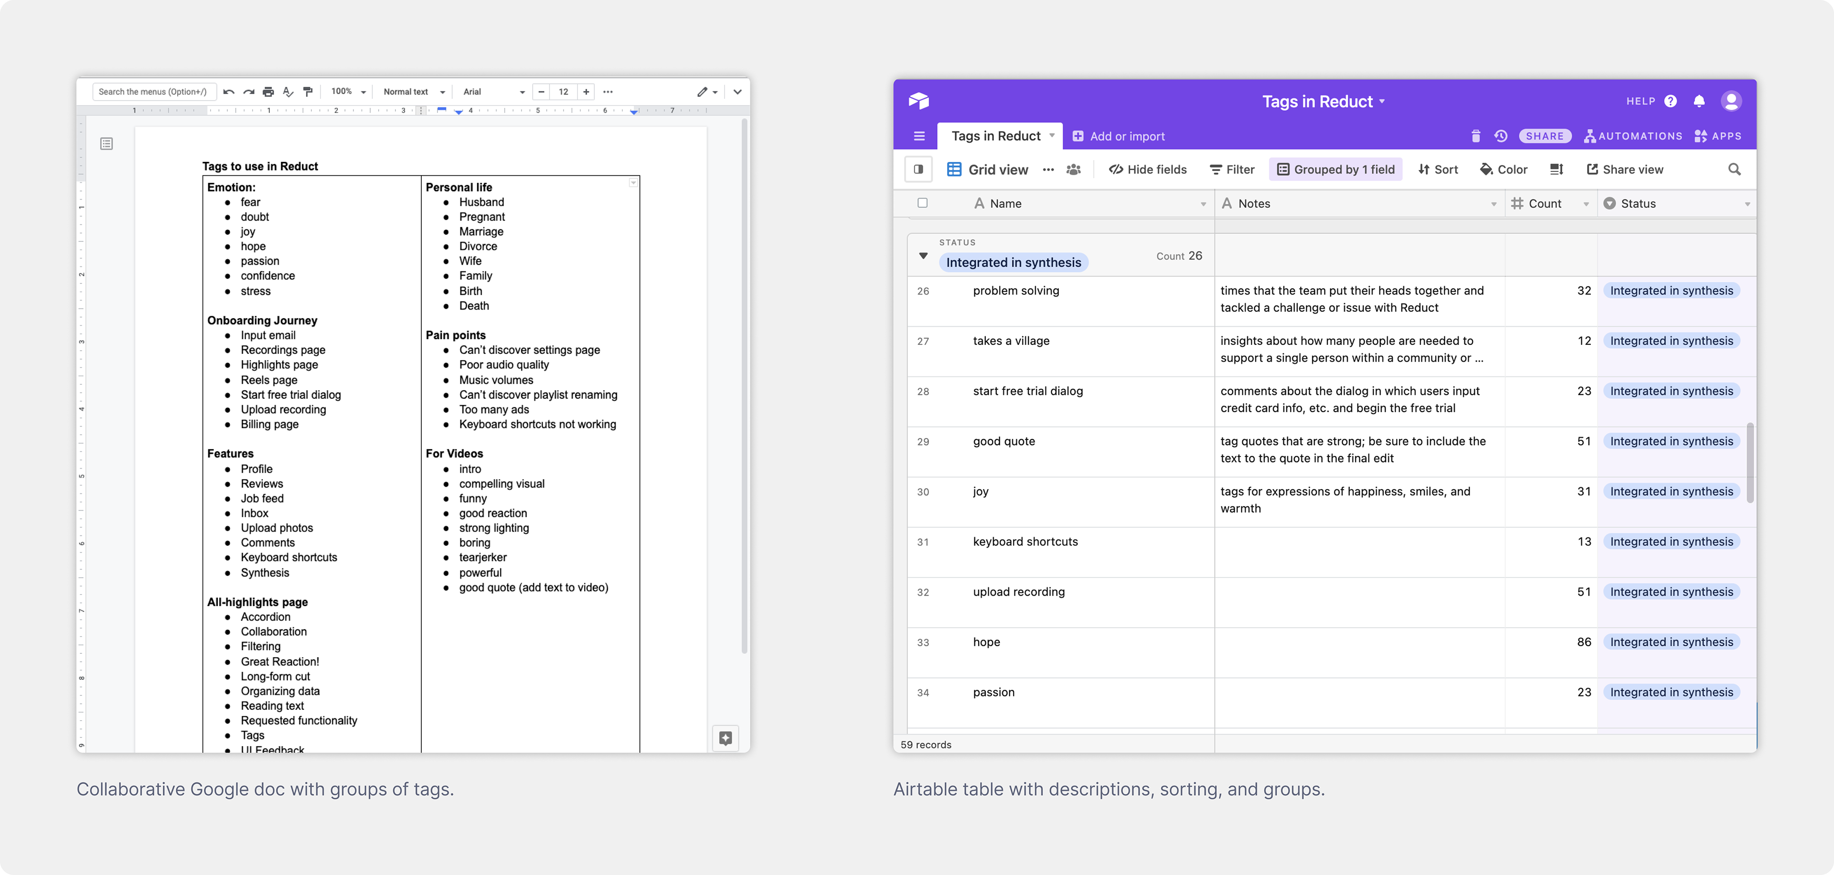Screen dimensions: 1834x875
Task: Click the right indent marker on Docs ruler
Action: [x=634, y=113]
